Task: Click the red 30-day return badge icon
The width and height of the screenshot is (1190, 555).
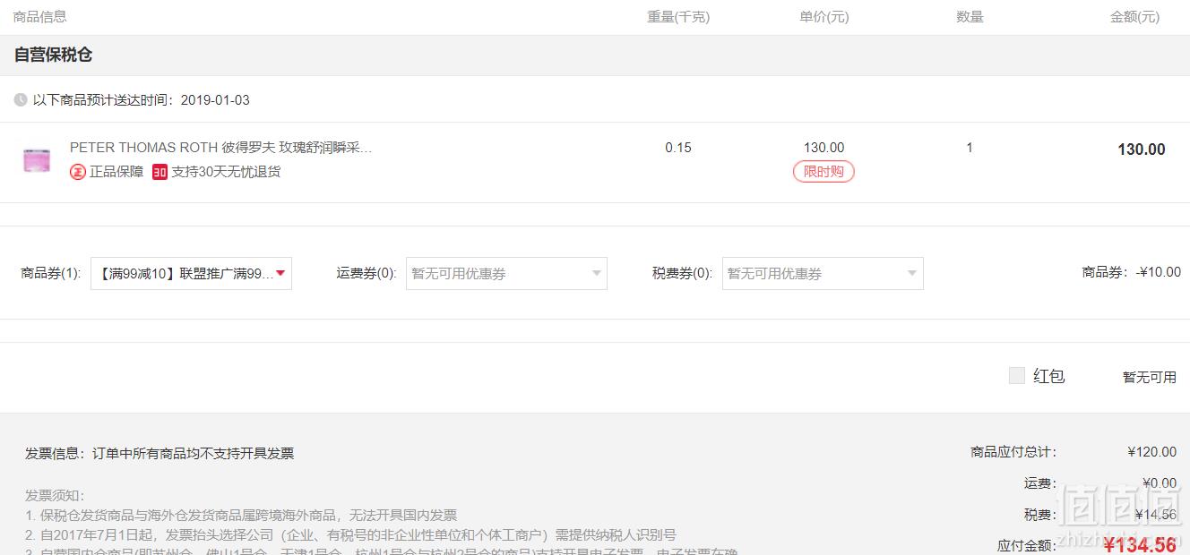Action: 160,172
